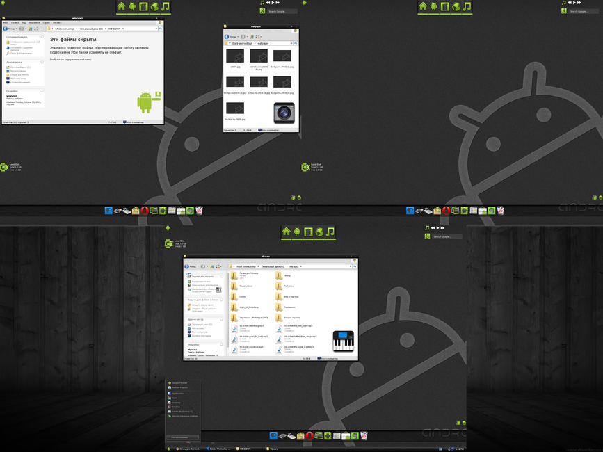Image resolution: width=603 pixels, height=452 pixels.
Task: Open the recycle bin dock icon on the wood-wall desktop
Action: pyautogui.click(x=364, y=435)
